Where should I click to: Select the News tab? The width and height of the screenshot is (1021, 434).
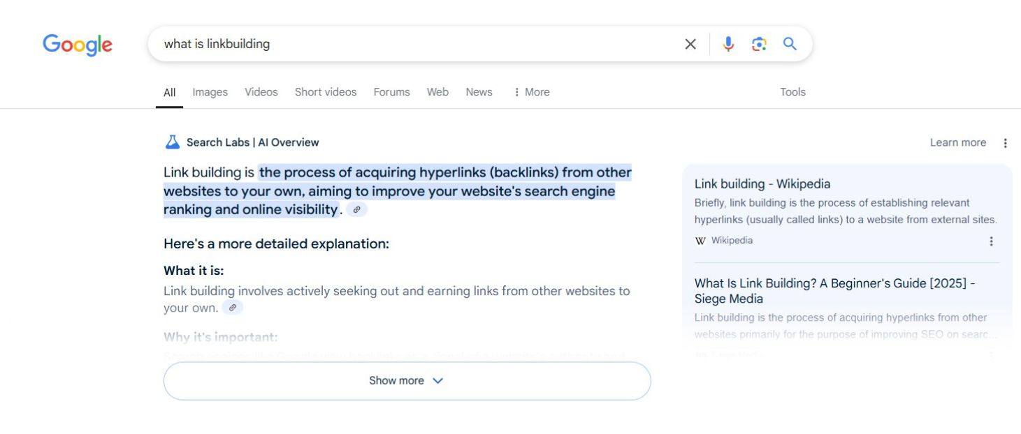point(479,92)
